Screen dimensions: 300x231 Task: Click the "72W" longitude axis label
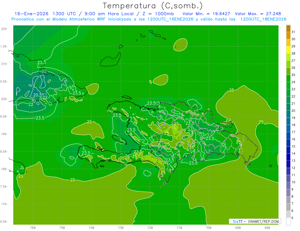coord(150,228)
